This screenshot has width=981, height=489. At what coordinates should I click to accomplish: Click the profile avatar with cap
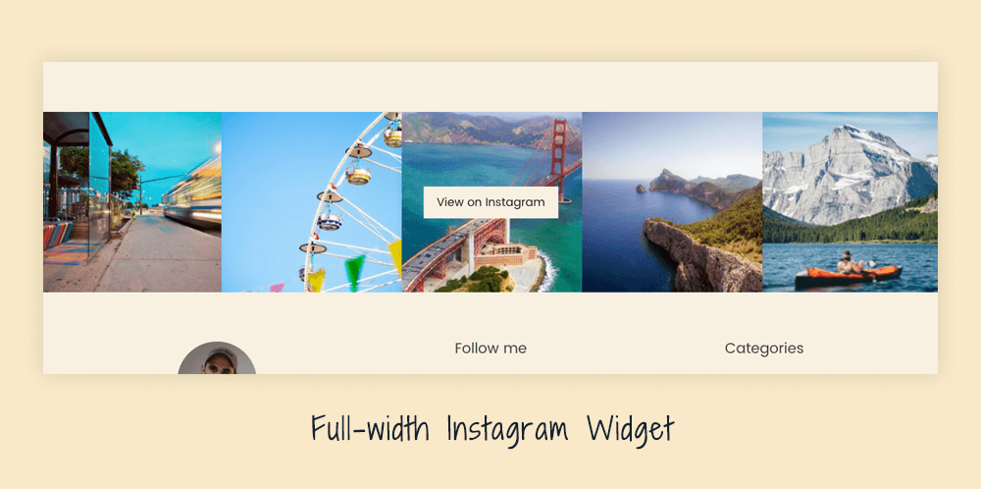pyautogui.click(x=217, y=358)
